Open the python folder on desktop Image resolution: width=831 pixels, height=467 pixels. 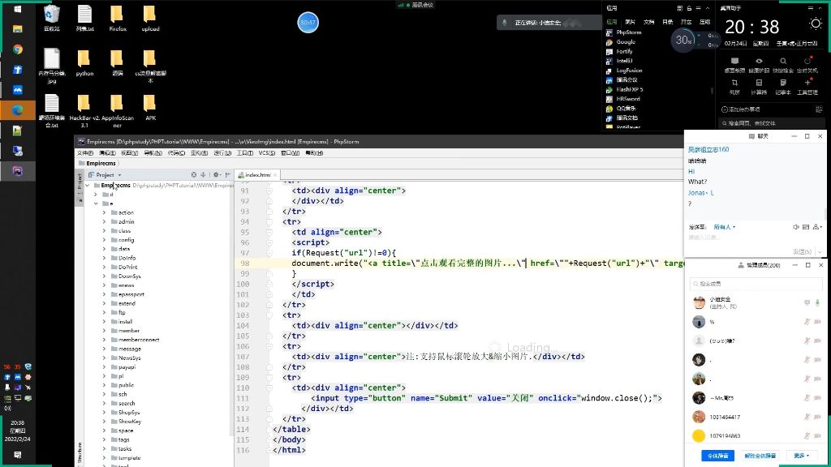pyautogui.click(x=84, y=63)
